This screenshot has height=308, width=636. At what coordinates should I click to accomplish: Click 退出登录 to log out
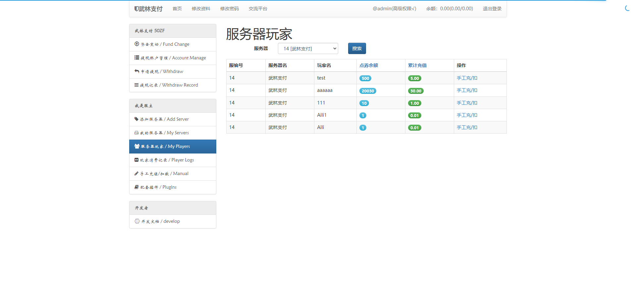pos(492,9)
